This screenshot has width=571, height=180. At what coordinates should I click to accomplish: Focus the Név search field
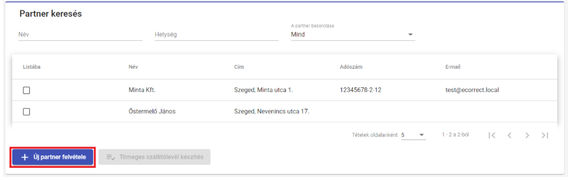tap(80, 35)
